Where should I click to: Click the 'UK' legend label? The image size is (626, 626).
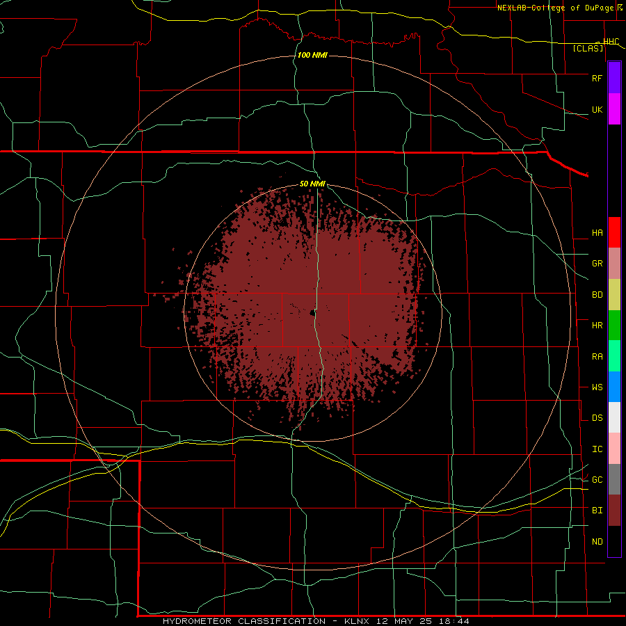597,110
